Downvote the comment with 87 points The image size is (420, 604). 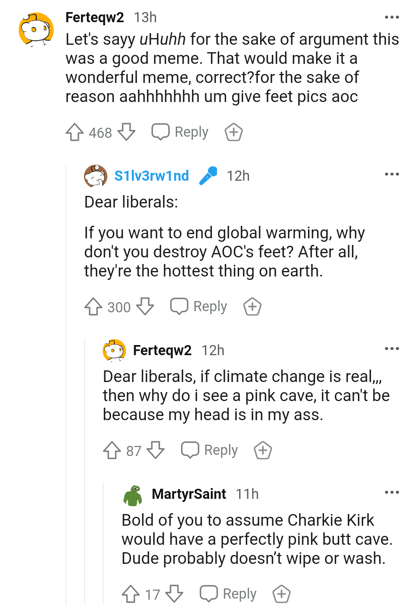tap(156, 450)
